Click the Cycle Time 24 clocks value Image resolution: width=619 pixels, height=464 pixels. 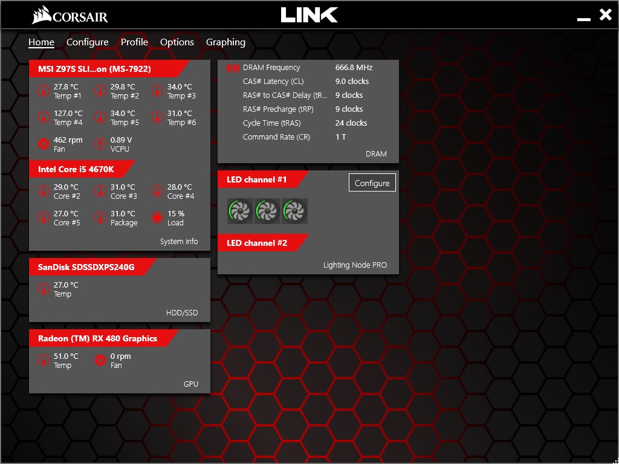click(351, 123)
